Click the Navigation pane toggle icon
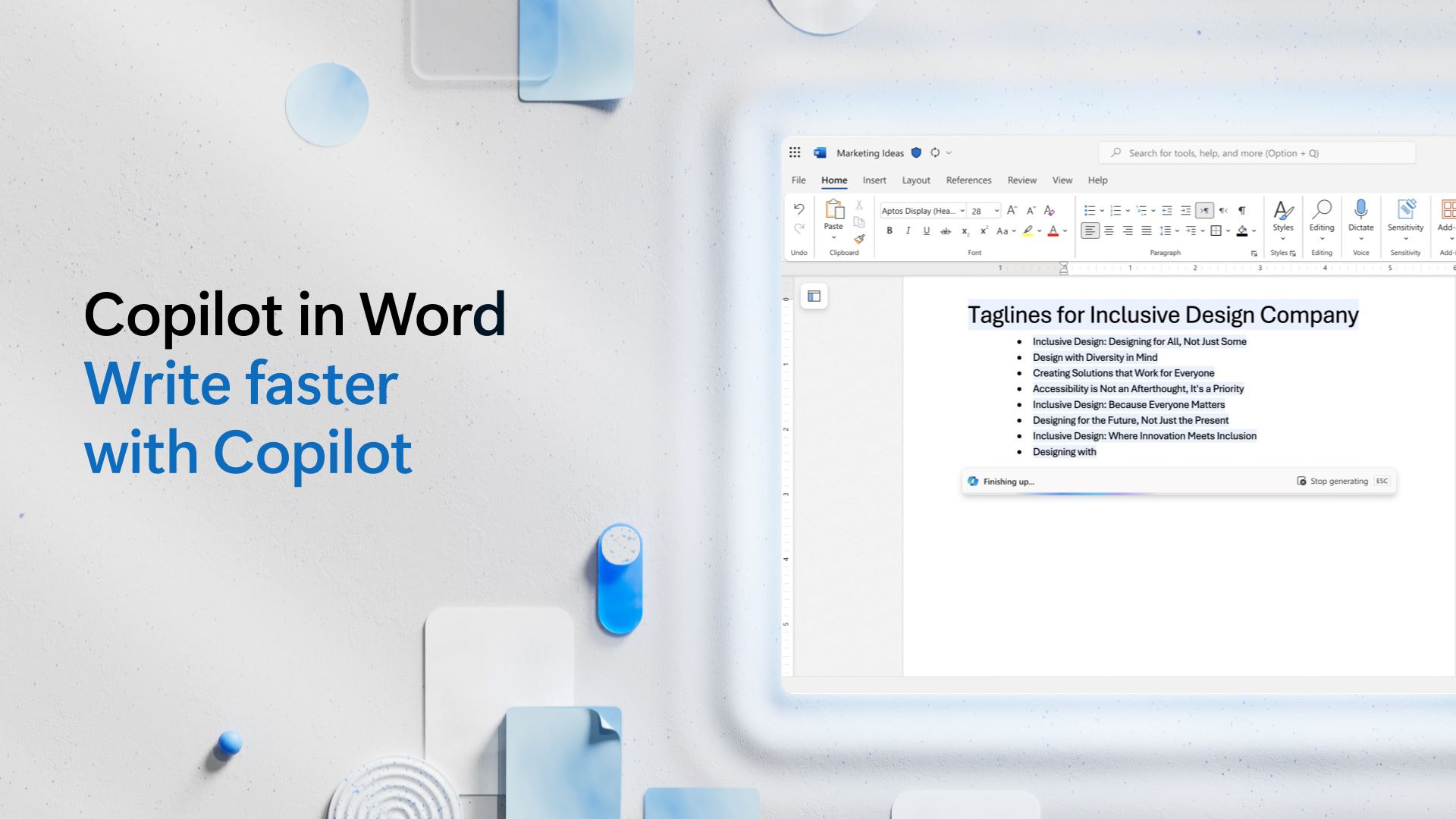Viewport: 1456px width, 819px height. coord(815,296)
